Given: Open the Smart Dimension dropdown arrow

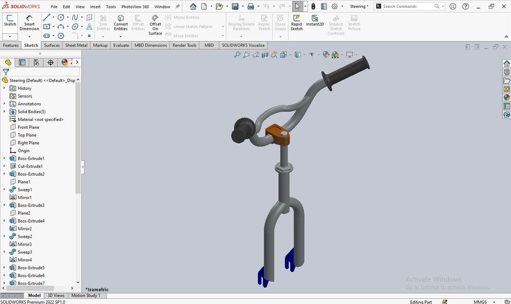Looking at the screenshot, I should (x=29, y=37).
